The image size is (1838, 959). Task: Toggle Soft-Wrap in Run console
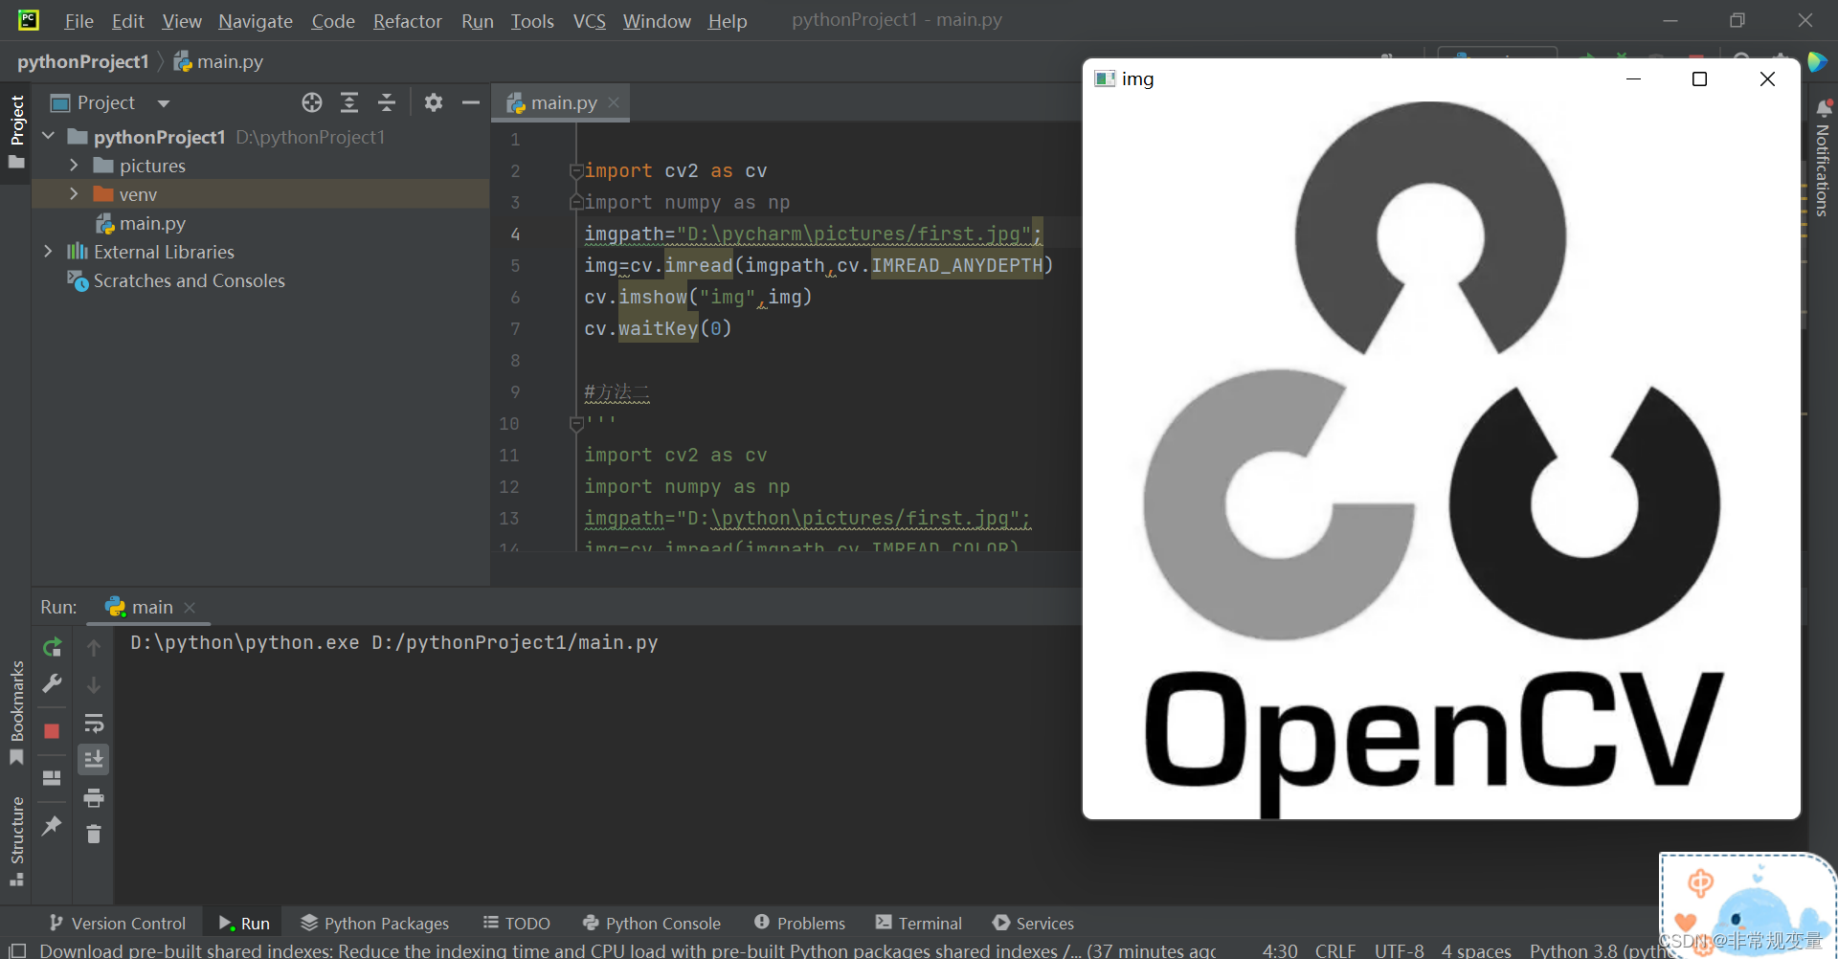(94, 723)
